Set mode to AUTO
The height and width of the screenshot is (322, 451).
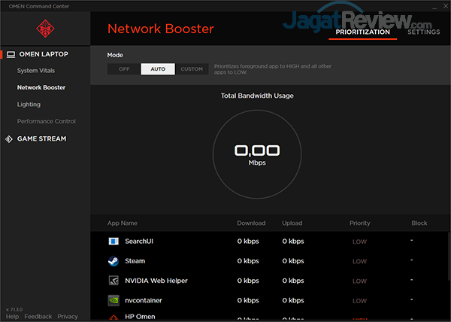pos(158,69)
